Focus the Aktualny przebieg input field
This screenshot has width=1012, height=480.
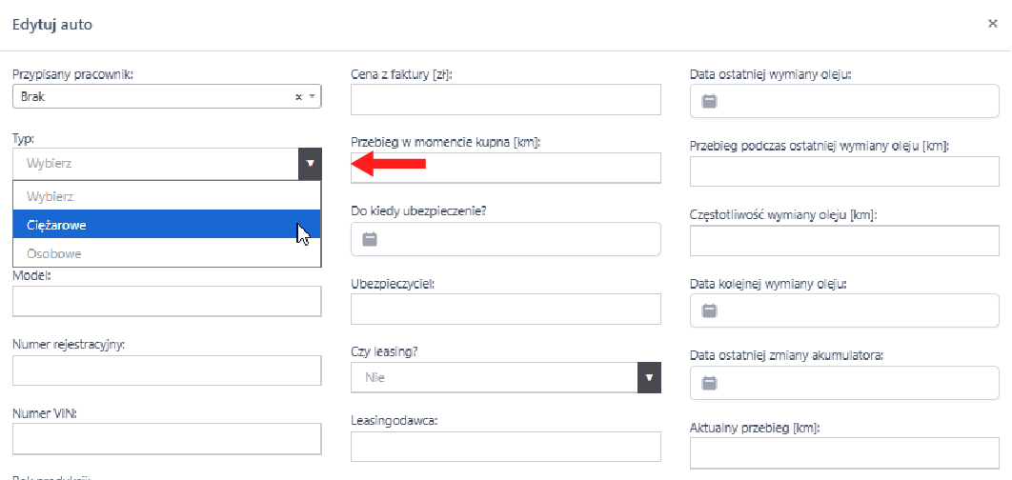843,453
